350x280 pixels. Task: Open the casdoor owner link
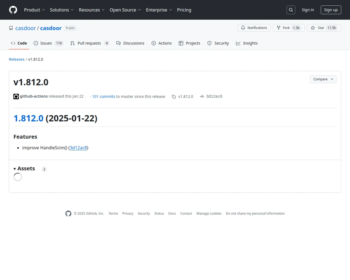[x=25, y=28]
